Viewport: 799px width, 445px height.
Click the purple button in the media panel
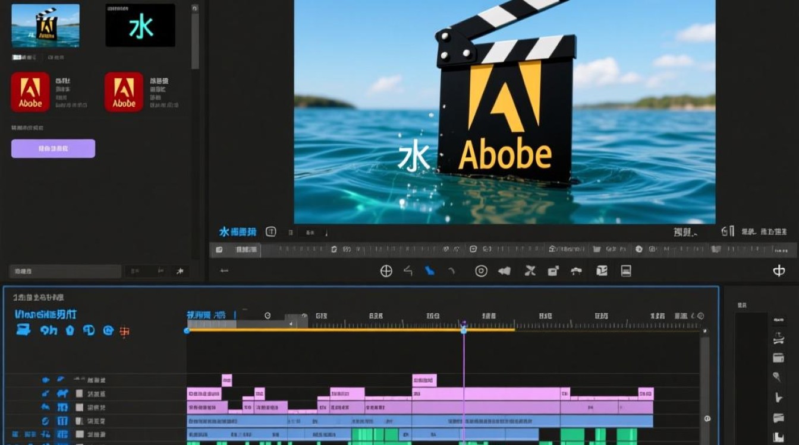pyautogui.click(x=53, y=148)
